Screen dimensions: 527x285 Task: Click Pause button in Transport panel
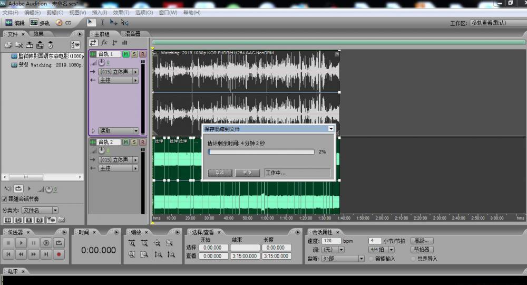tap(34, 243)
